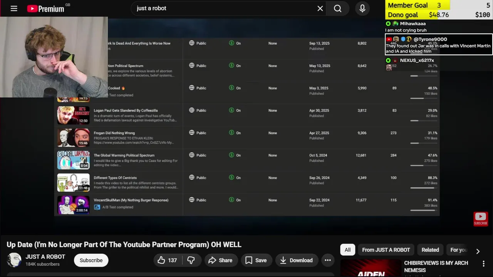Viewport: 493px width, 277px height.
Task: Go to YouTube Premium home logo
Action: (x=46, y=8)
